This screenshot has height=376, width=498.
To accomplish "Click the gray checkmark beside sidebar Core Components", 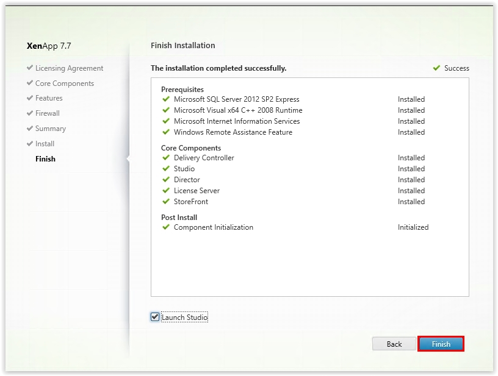I will click(30, 83).
